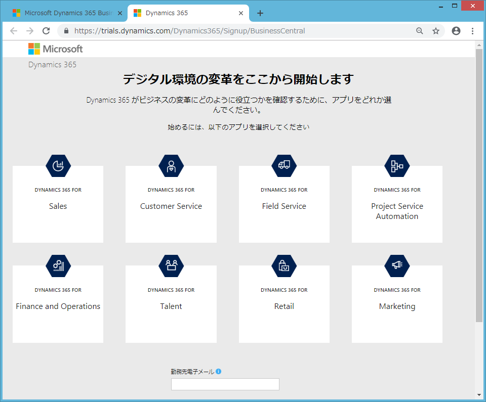
Task: Select the Talent app name
Action: (171, 306)
